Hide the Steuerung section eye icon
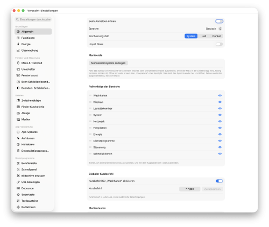The height and width of the screenshot is (227, 269). point(220,147)
